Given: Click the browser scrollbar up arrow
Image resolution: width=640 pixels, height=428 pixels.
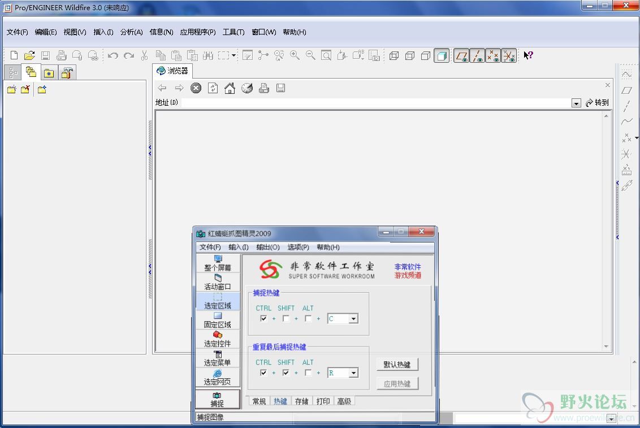Looking at the screenshot, I should [606, 116].
